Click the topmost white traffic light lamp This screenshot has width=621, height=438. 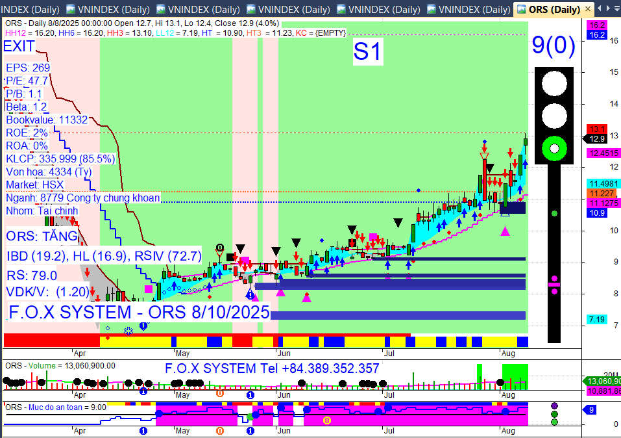point(554,84)
